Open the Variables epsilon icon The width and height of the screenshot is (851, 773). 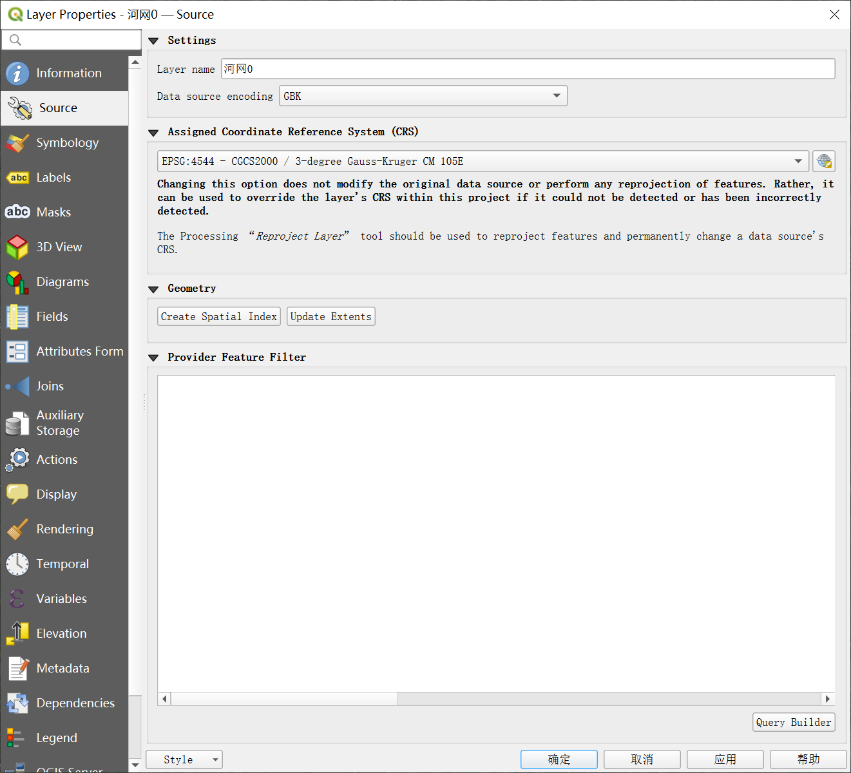click(x=17, y=599)
